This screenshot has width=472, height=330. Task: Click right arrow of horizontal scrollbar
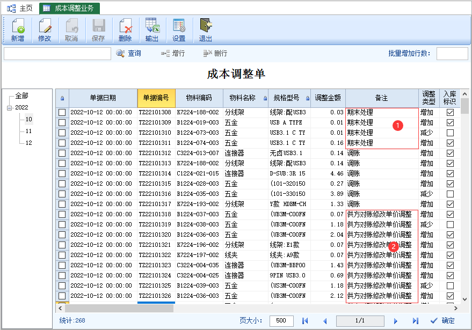(x=456, y=309)
